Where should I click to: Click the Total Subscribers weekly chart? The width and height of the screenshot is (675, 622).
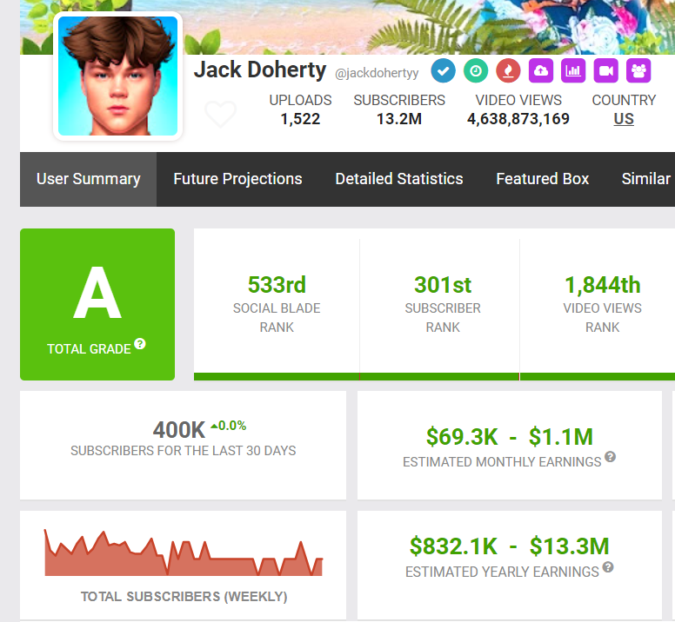coord(184,553)
